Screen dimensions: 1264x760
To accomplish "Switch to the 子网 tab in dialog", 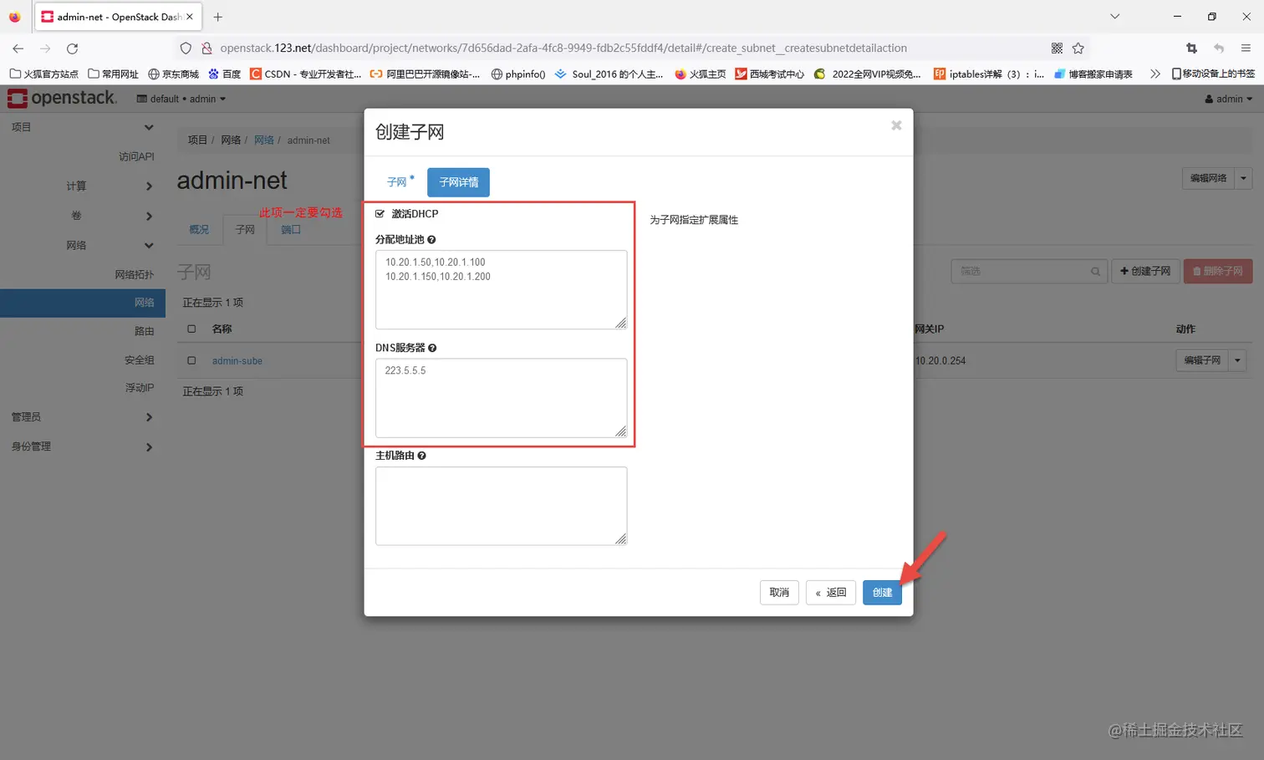I will click(400, 181).
